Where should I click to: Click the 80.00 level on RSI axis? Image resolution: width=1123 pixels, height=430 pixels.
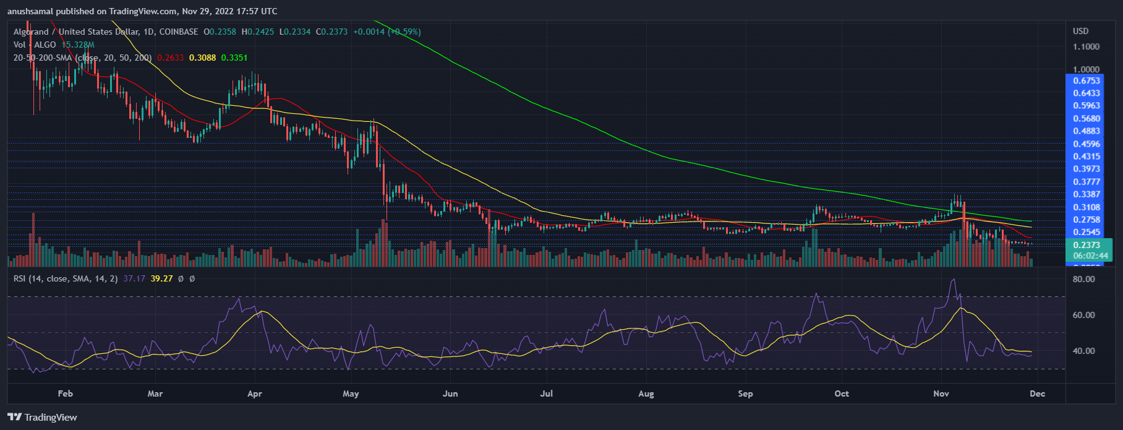point(1083,279)
